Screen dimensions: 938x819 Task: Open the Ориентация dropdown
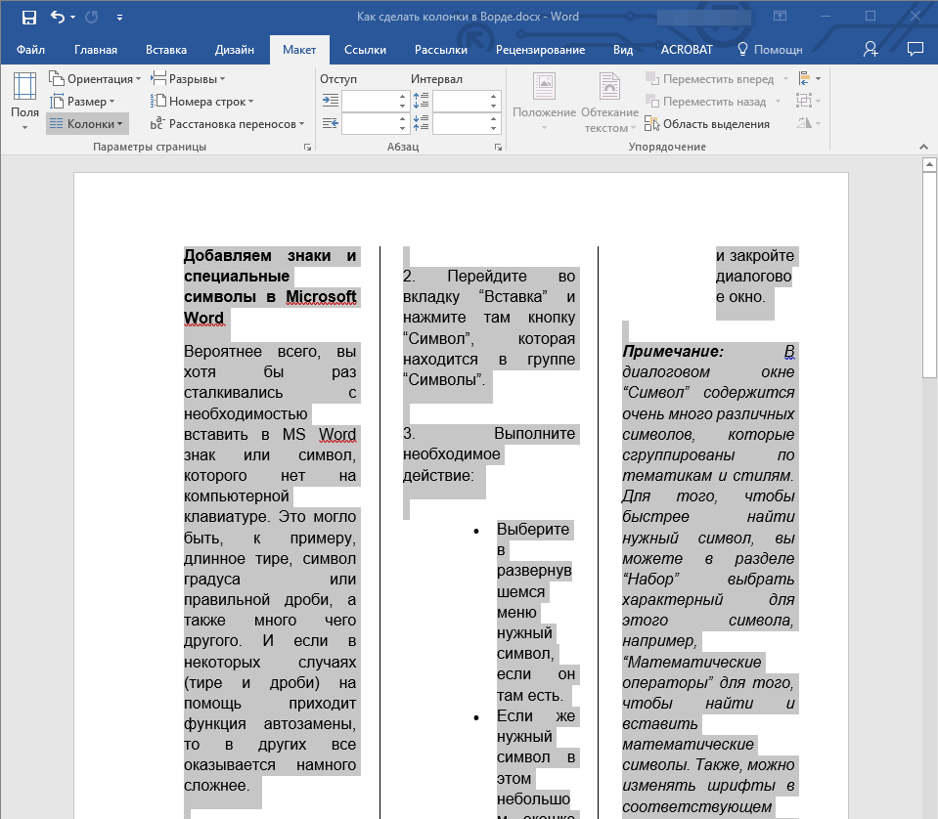click(95, 79)
